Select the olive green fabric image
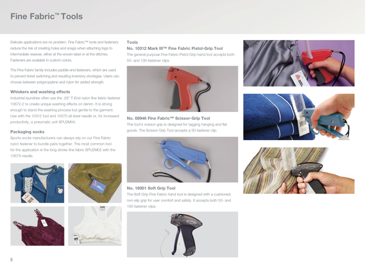This screenshot has height=263, width=365. [x=95, y=183]
